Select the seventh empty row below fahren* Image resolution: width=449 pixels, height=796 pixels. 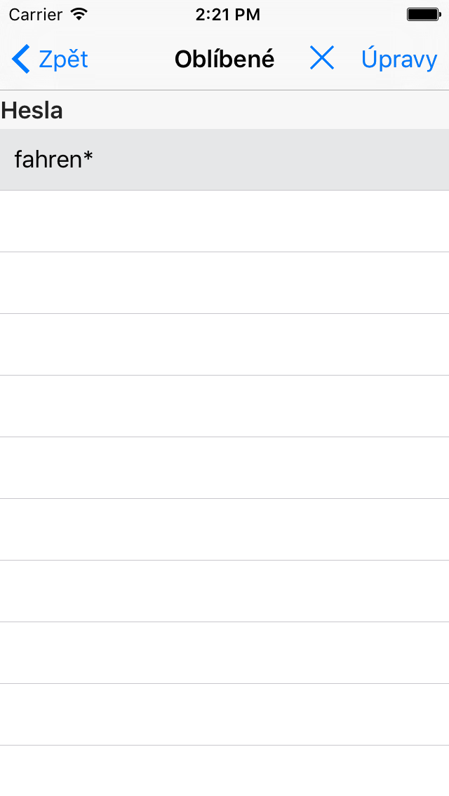pos(224,591)
